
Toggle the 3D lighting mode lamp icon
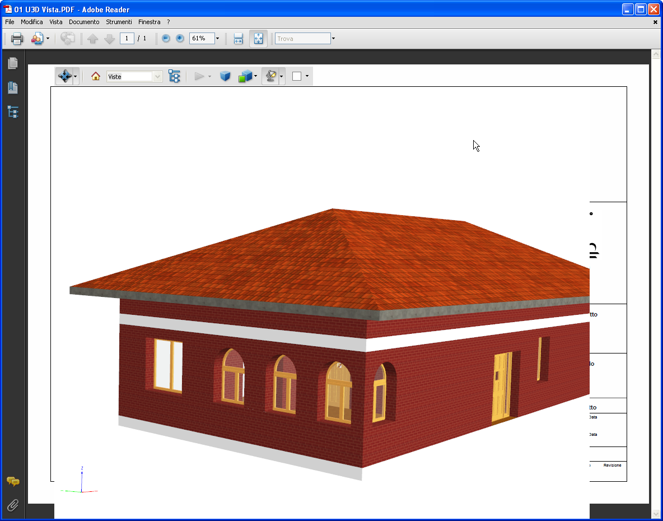pyautogui.click(x=271, y=76)
